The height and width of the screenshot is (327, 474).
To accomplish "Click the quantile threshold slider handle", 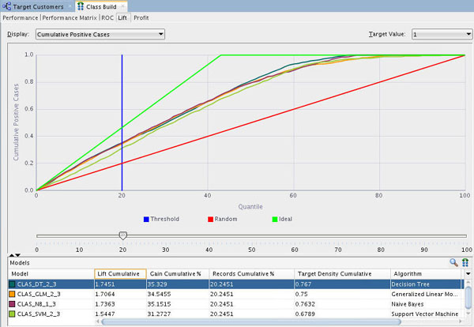I will click(122, 235).
